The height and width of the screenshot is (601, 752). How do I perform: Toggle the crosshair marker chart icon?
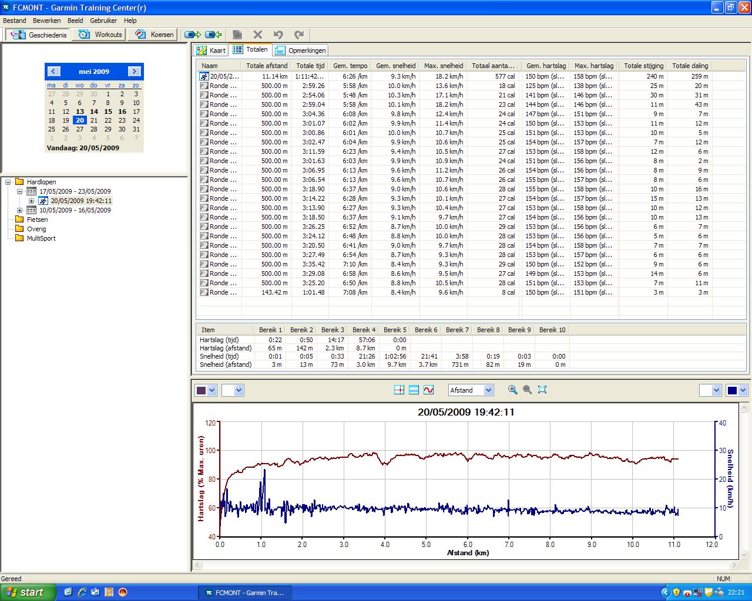399,390
